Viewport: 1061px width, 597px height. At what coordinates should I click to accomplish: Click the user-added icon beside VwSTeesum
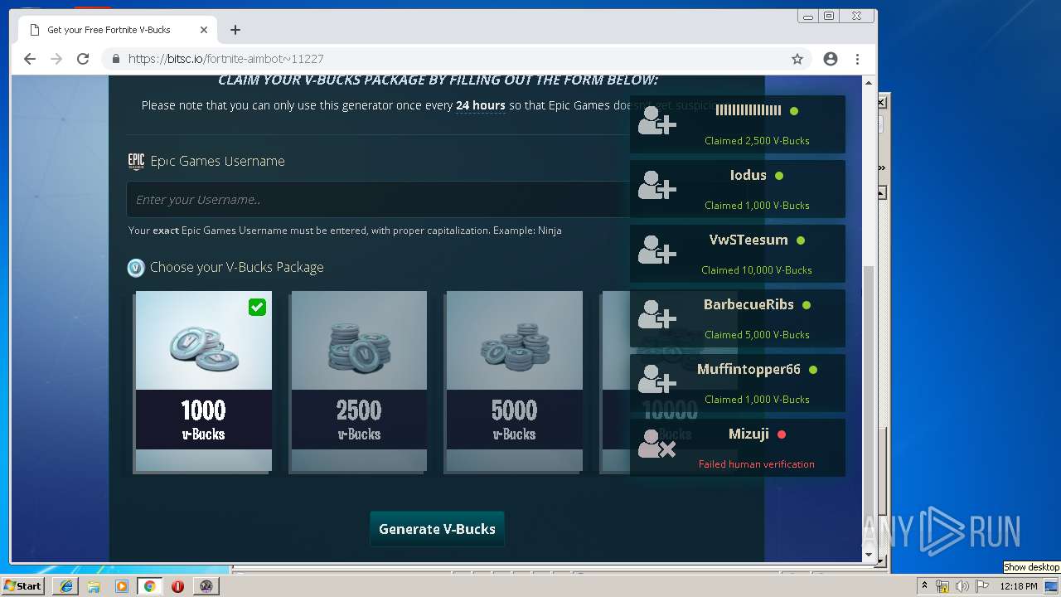(657, 250)
